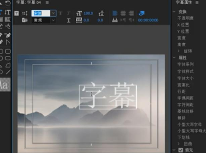206x153 pixels.
Task: Expand the 旋转 property
Action: (x=179, y=51)
